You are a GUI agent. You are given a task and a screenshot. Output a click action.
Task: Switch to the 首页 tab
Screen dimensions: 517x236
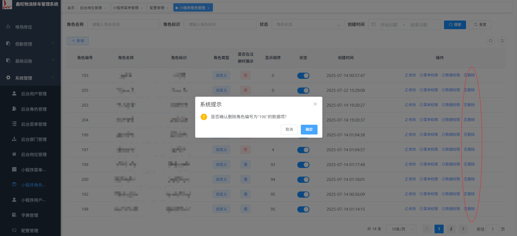click(x=71, y=8)
